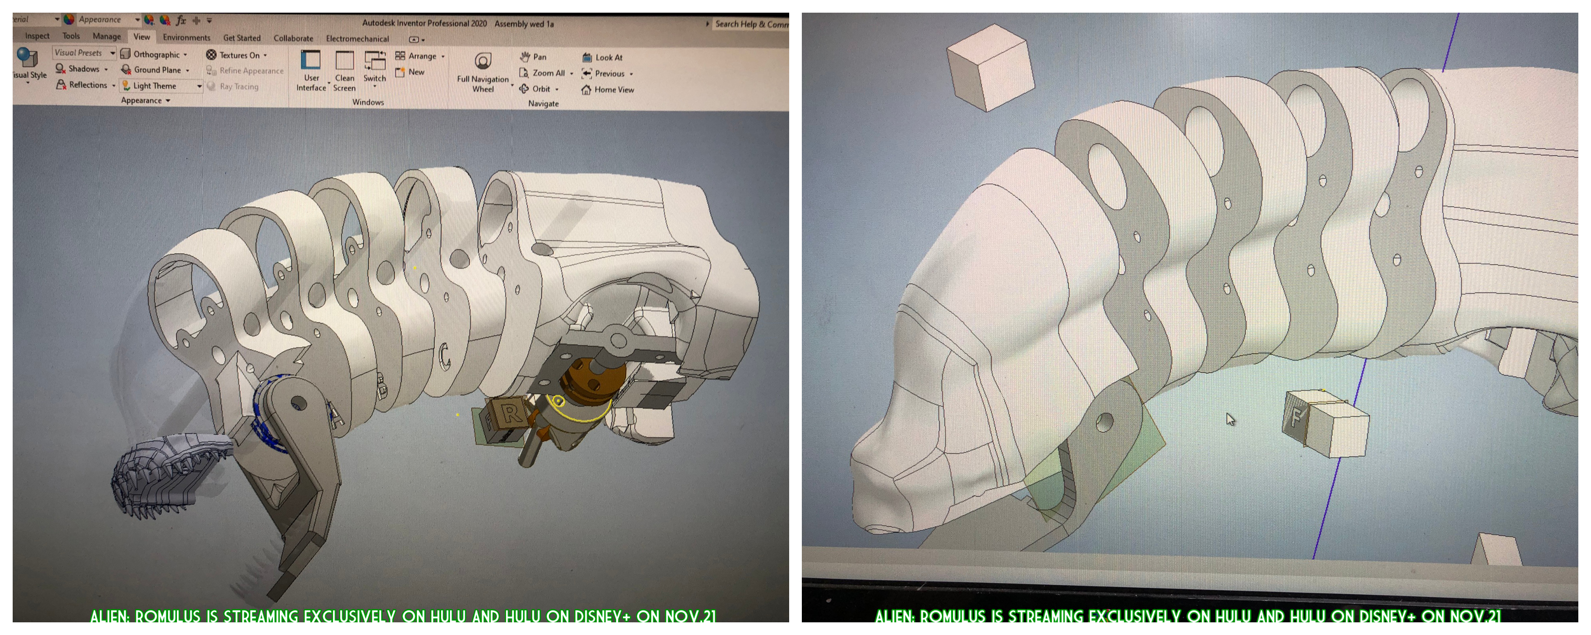Screen dimensions: 1591x635
Task: Click the Arrange windows icon
Action: click(400, 56)
